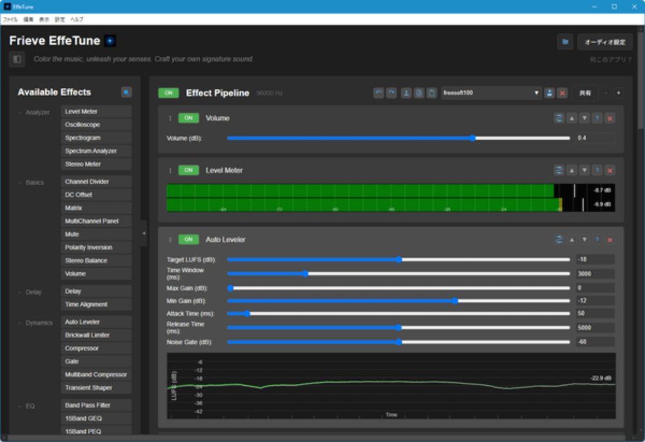
Task: Open the ファイル menu
Action: (10, 19)
